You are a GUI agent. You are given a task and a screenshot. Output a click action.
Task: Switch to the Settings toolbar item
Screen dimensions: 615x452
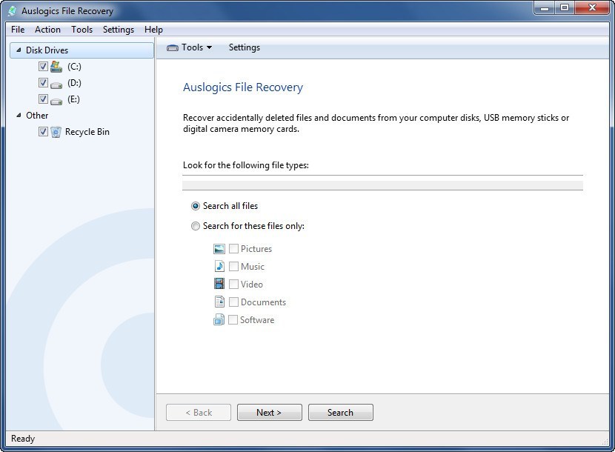click(x=244, y=47)
